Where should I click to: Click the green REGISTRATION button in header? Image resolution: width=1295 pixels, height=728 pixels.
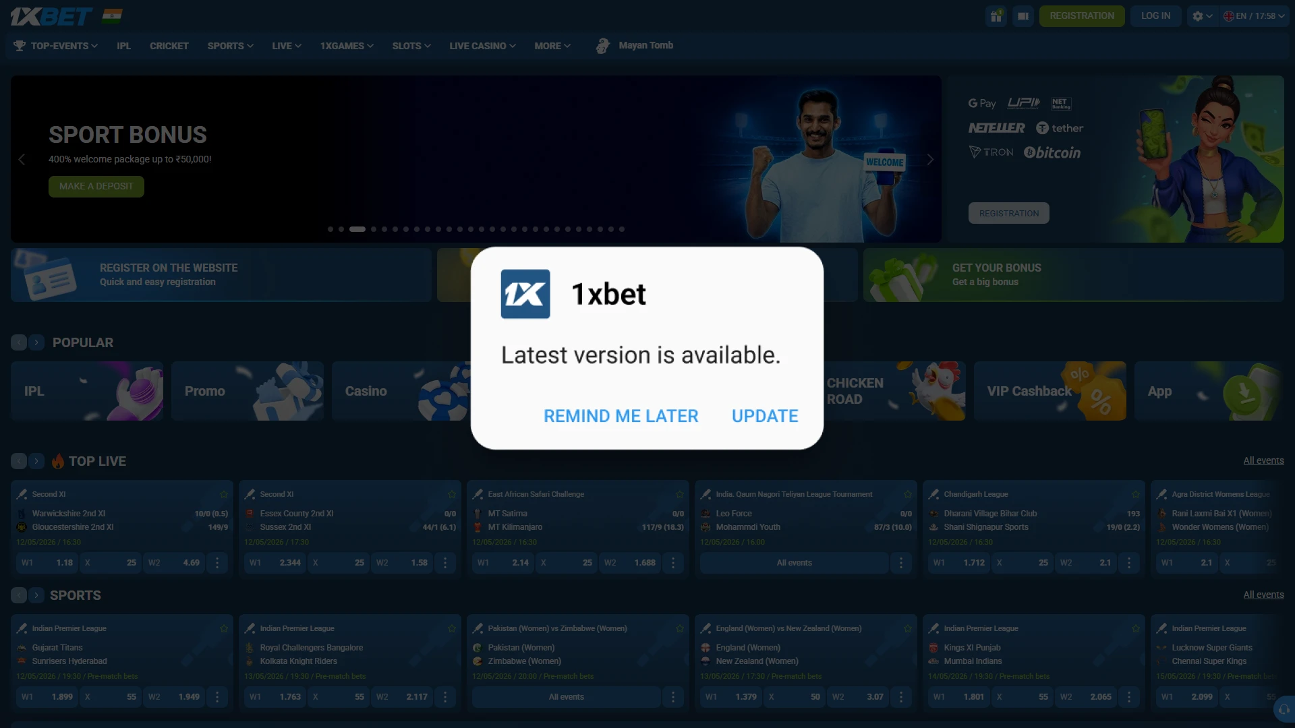click(x=1082, y=16)
